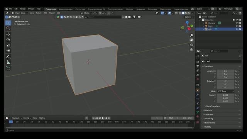This screenshot has width=247, height=139.
Task: Toggle Collection visibility eye in outliner
Action: [x=237, y=20]
